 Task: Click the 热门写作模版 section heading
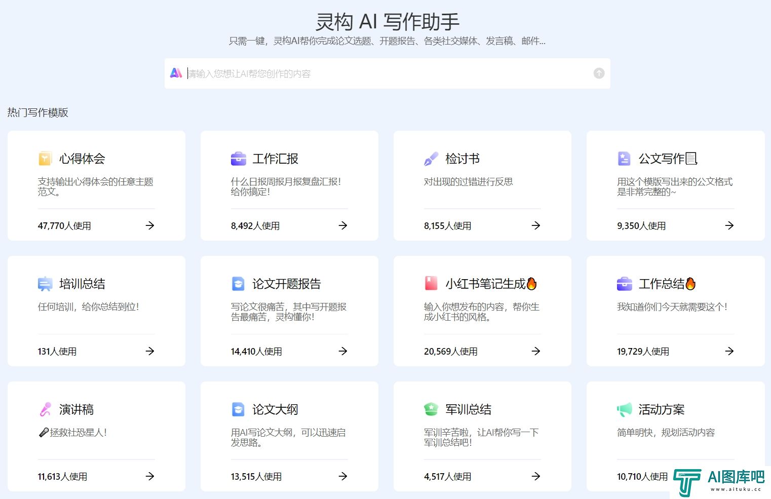tap(38, 112)
